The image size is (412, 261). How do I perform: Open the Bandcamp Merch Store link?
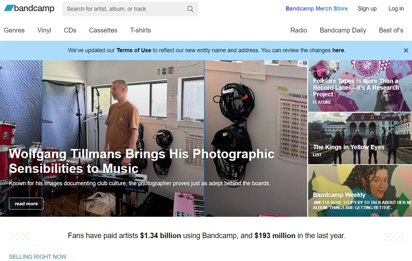click(x=317, y=9)
